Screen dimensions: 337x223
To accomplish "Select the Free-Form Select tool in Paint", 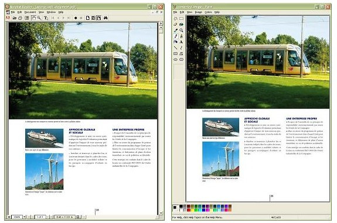I will pos(176,19).
